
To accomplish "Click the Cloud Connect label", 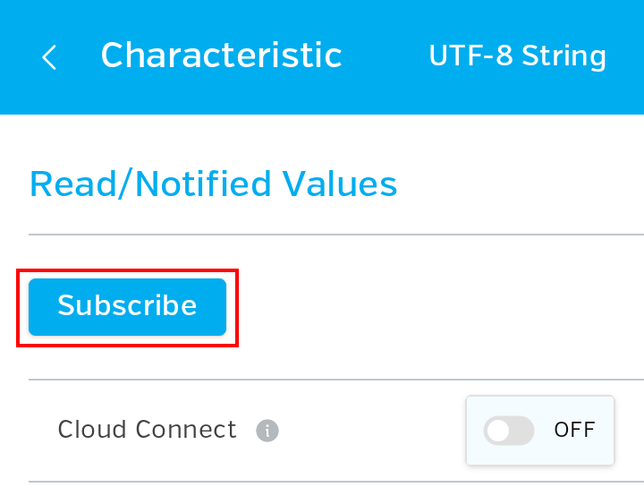I will click(147, 430).
